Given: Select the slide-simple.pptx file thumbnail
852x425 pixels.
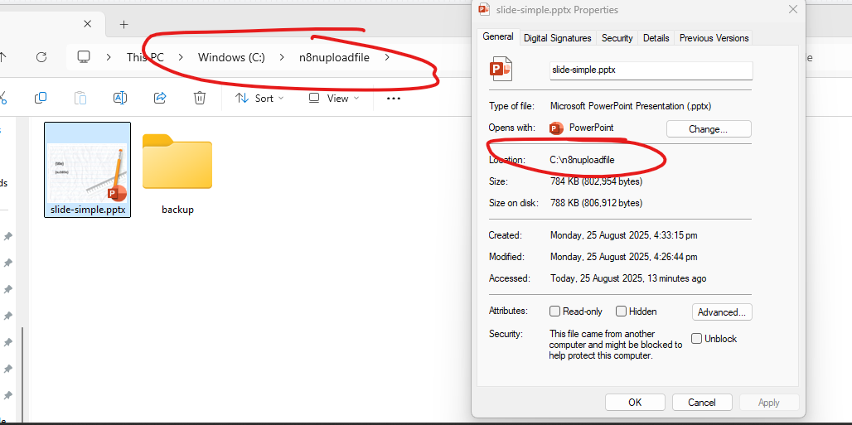Looking at the screenshot, I should pos(88,170).
